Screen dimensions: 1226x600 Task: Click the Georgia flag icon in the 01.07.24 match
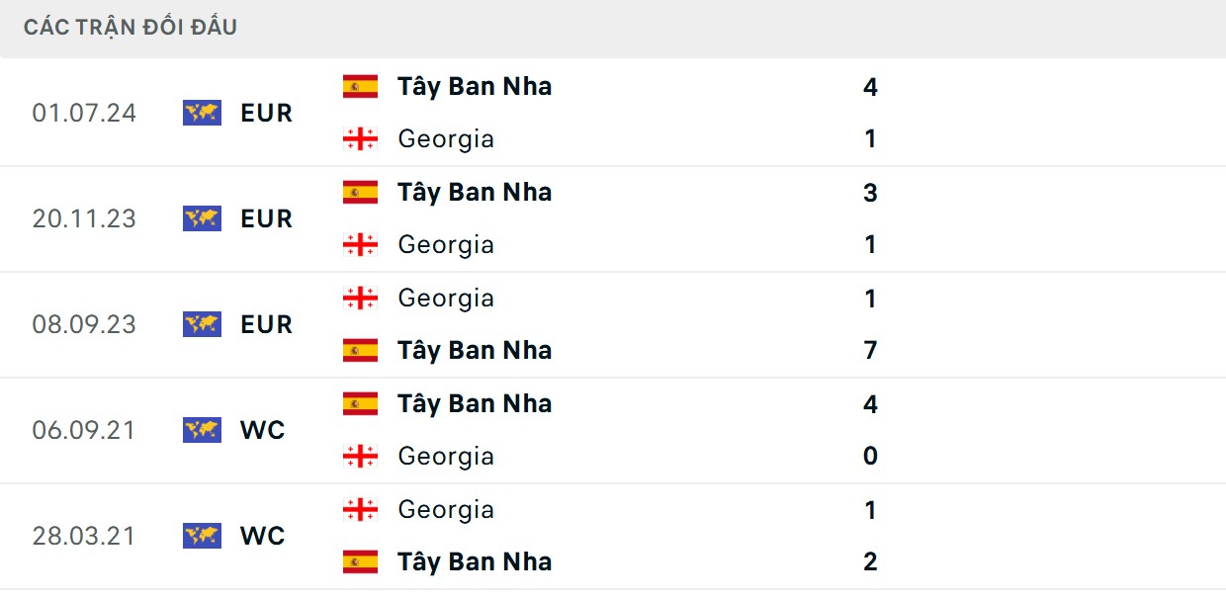(360, 138)
